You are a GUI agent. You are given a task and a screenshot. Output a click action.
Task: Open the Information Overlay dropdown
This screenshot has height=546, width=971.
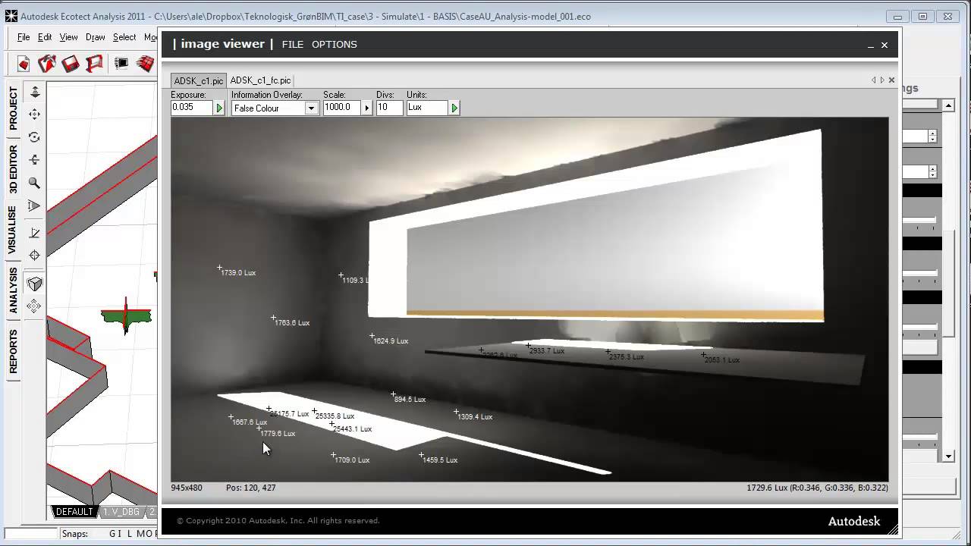311,108
